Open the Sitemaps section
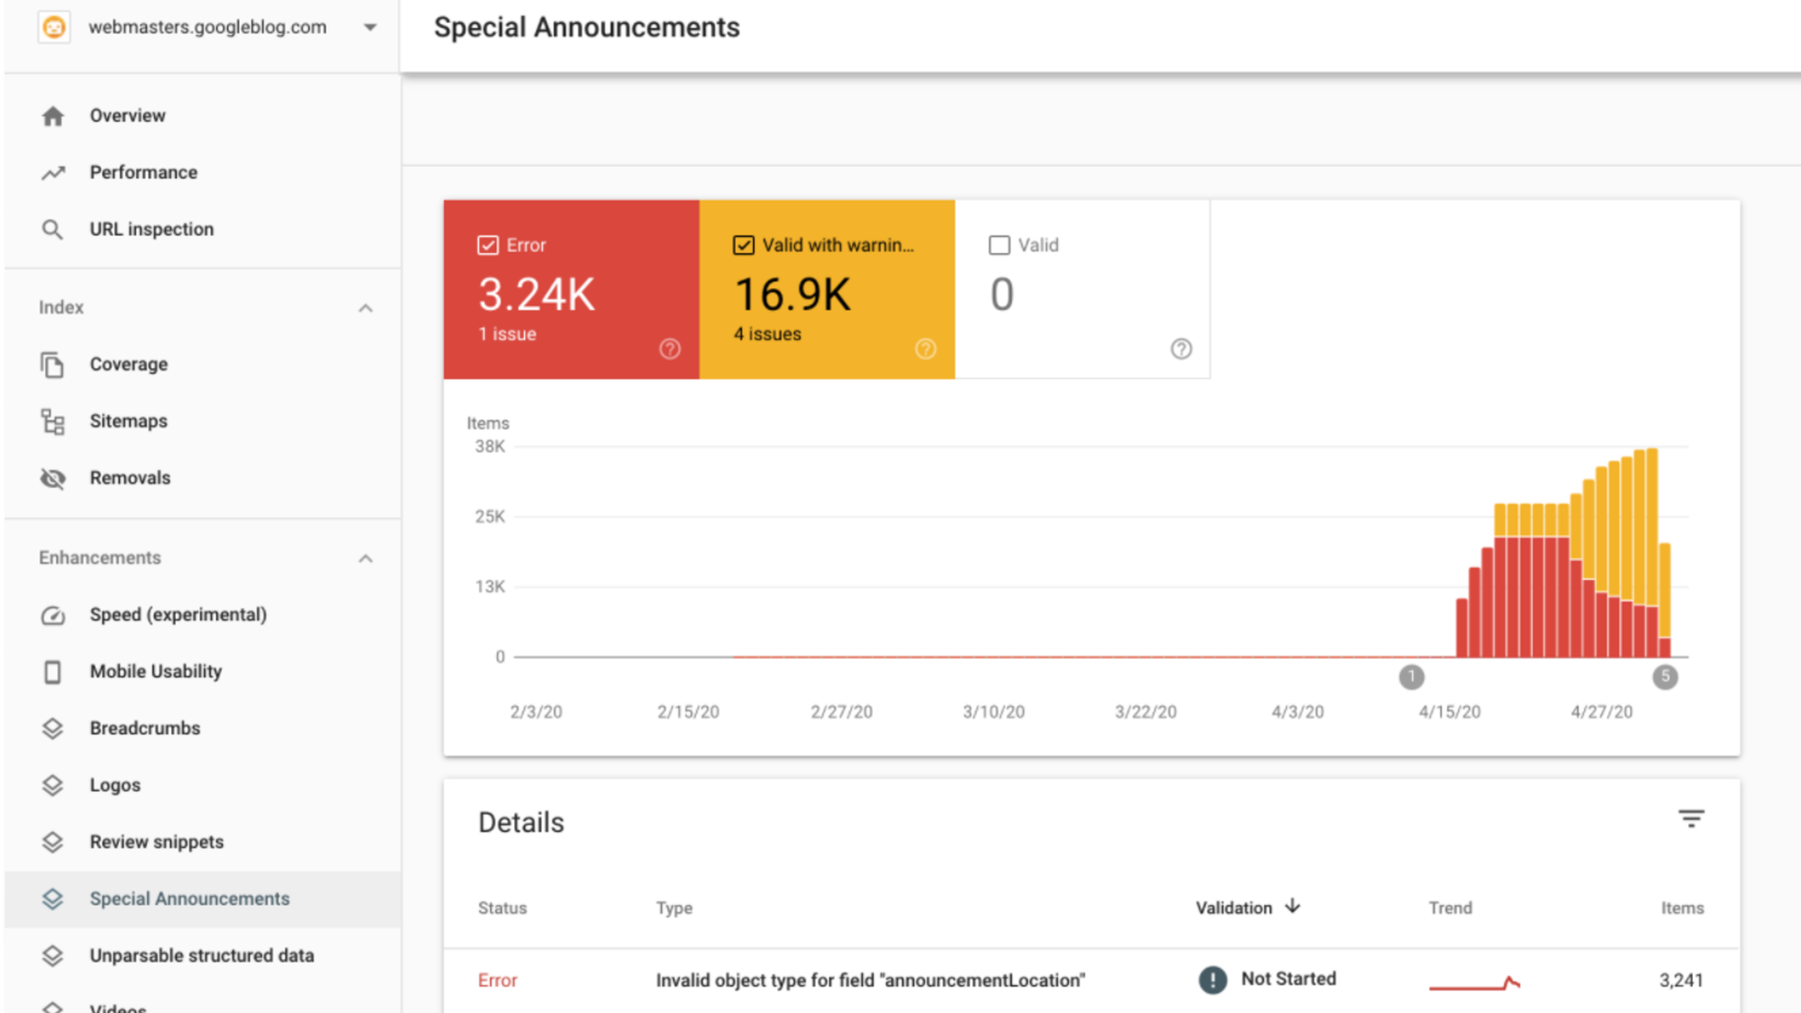The width and height of the screenshot is (1801, 1013). (127, 421)
